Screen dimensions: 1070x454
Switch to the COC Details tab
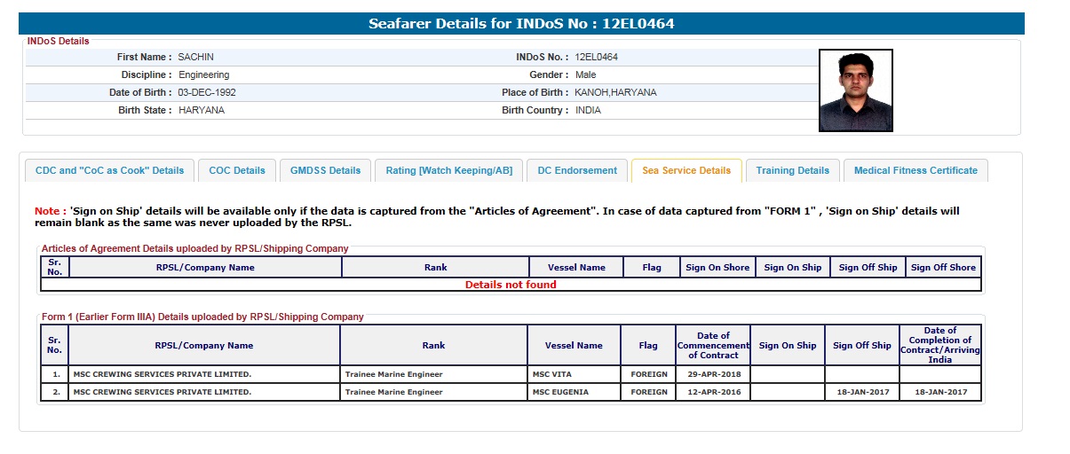click(x=237, y=170)
